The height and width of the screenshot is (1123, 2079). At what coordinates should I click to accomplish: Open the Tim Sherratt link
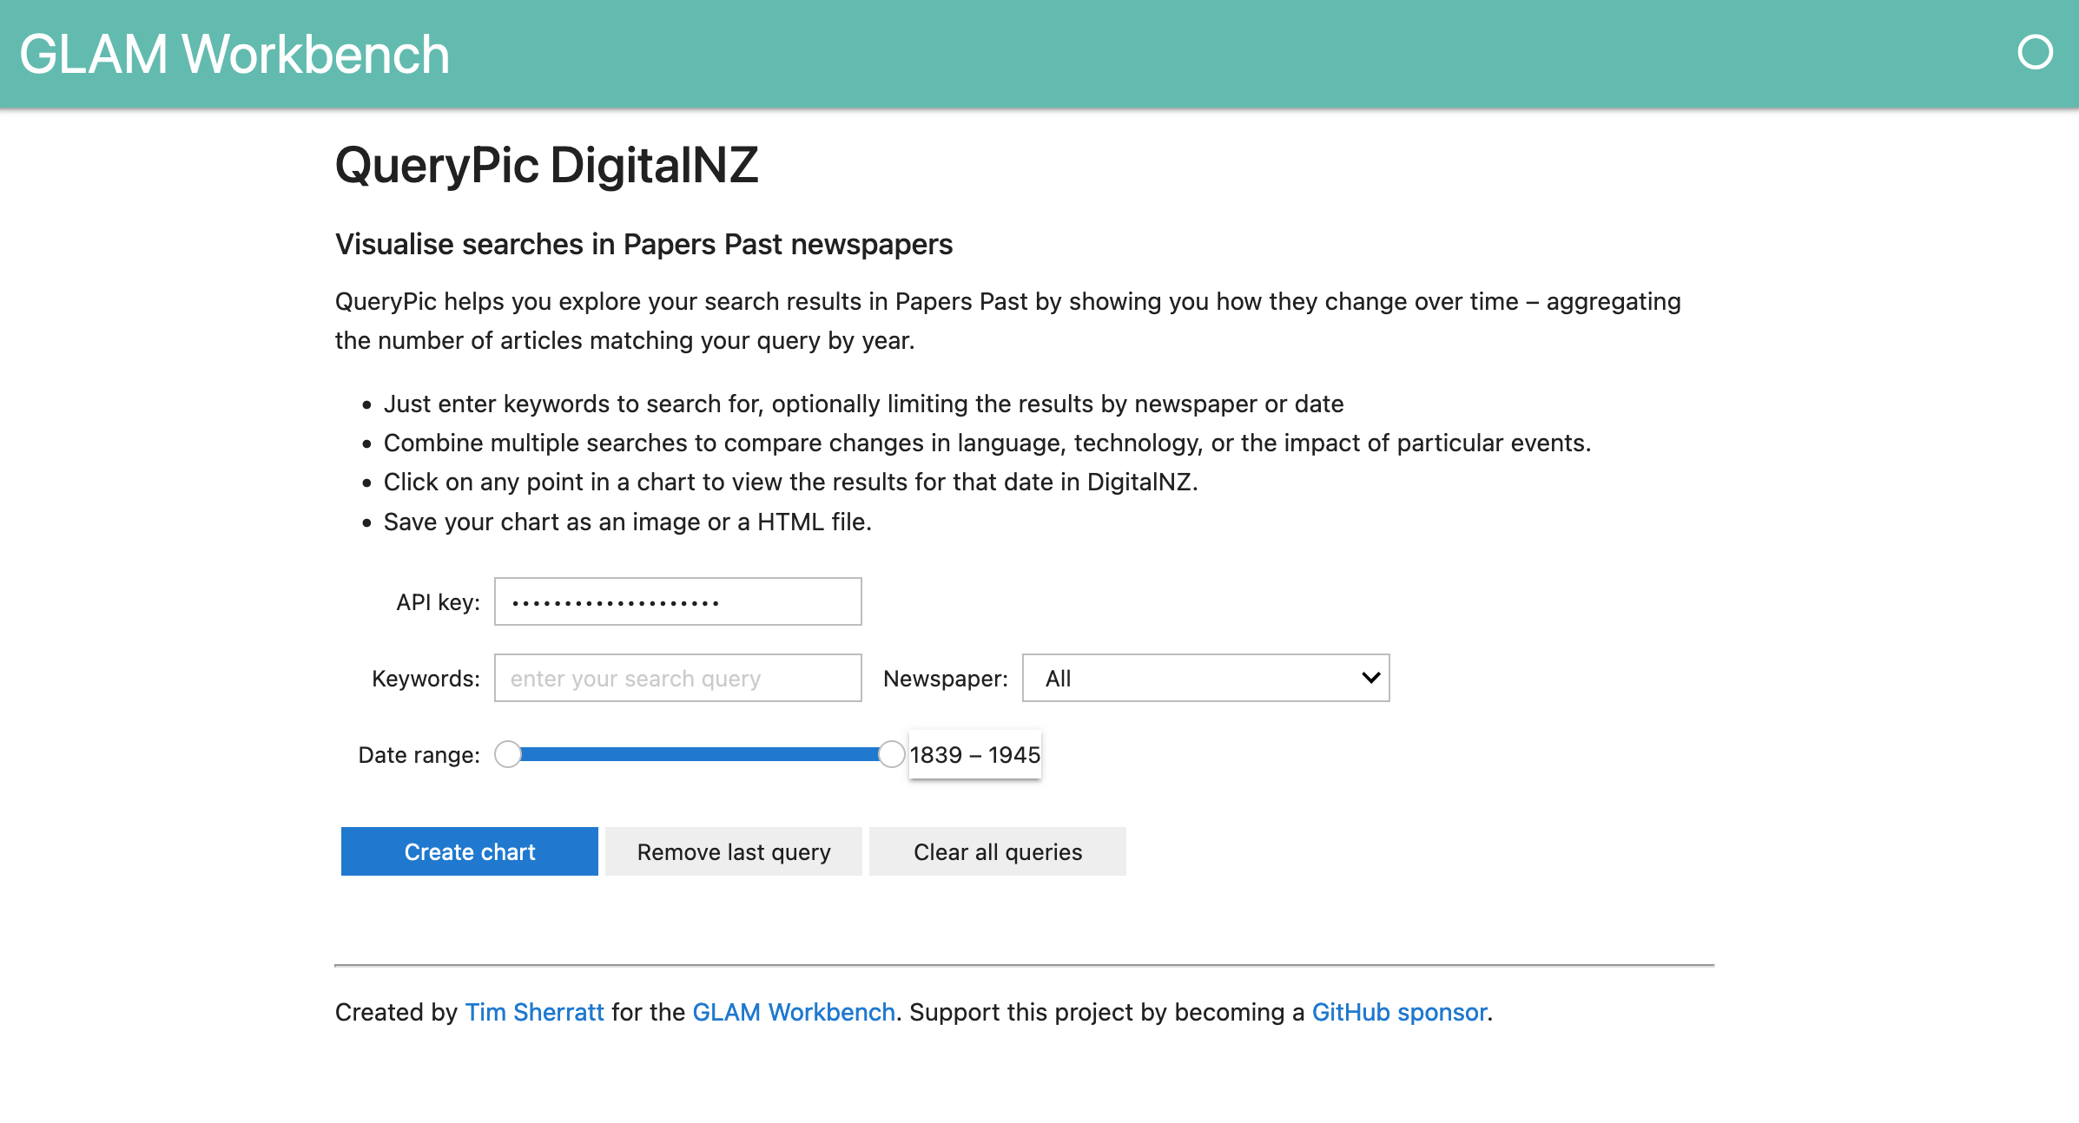click(534, 1012)
